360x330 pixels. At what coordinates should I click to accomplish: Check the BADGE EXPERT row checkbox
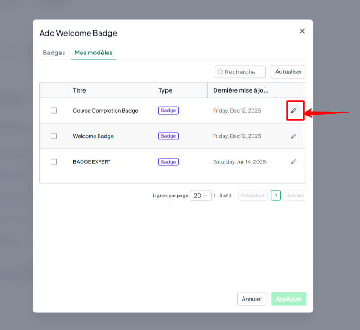click(54, 162)
